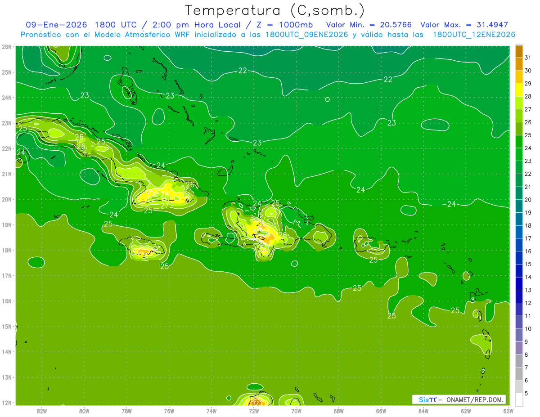Click the 64W longitude axis label
Image resolution: width=540 pixels, height=417 pixels.
tap(423, 411)
